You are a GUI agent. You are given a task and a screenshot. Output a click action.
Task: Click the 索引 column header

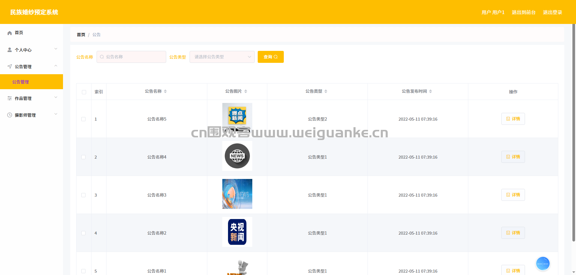tap(99, 92)
